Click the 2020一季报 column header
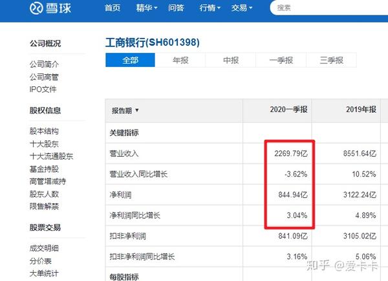388x281 pixels. tap(288, 110)
